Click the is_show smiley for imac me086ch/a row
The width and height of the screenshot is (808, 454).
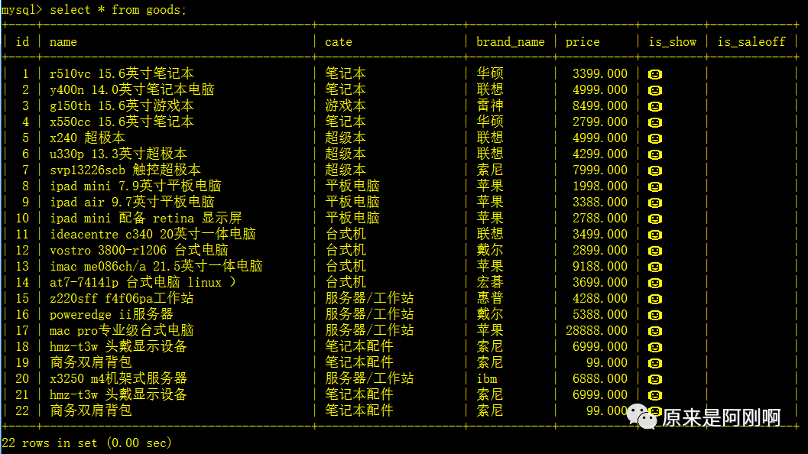[655, 267]
